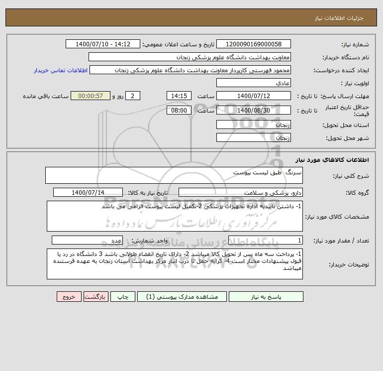This screenshot has width=383, height=371.
Task: Click the label ایجاد کننده درخواست
Action: (341, 70)
